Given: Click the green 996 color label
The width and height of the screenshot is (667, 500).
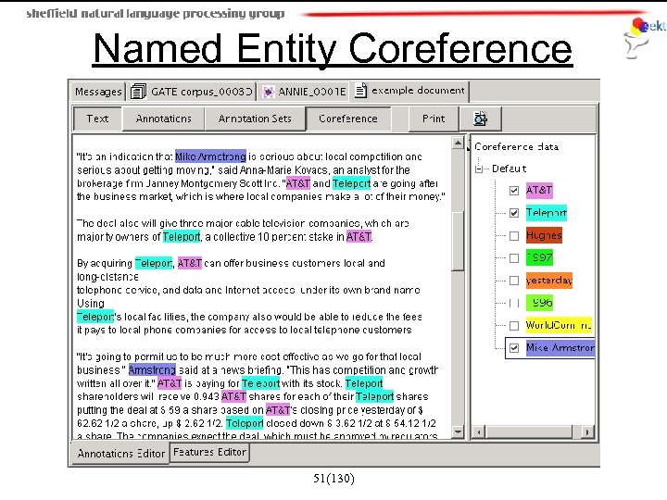Looking at the screenshot, I should [539, 303].
